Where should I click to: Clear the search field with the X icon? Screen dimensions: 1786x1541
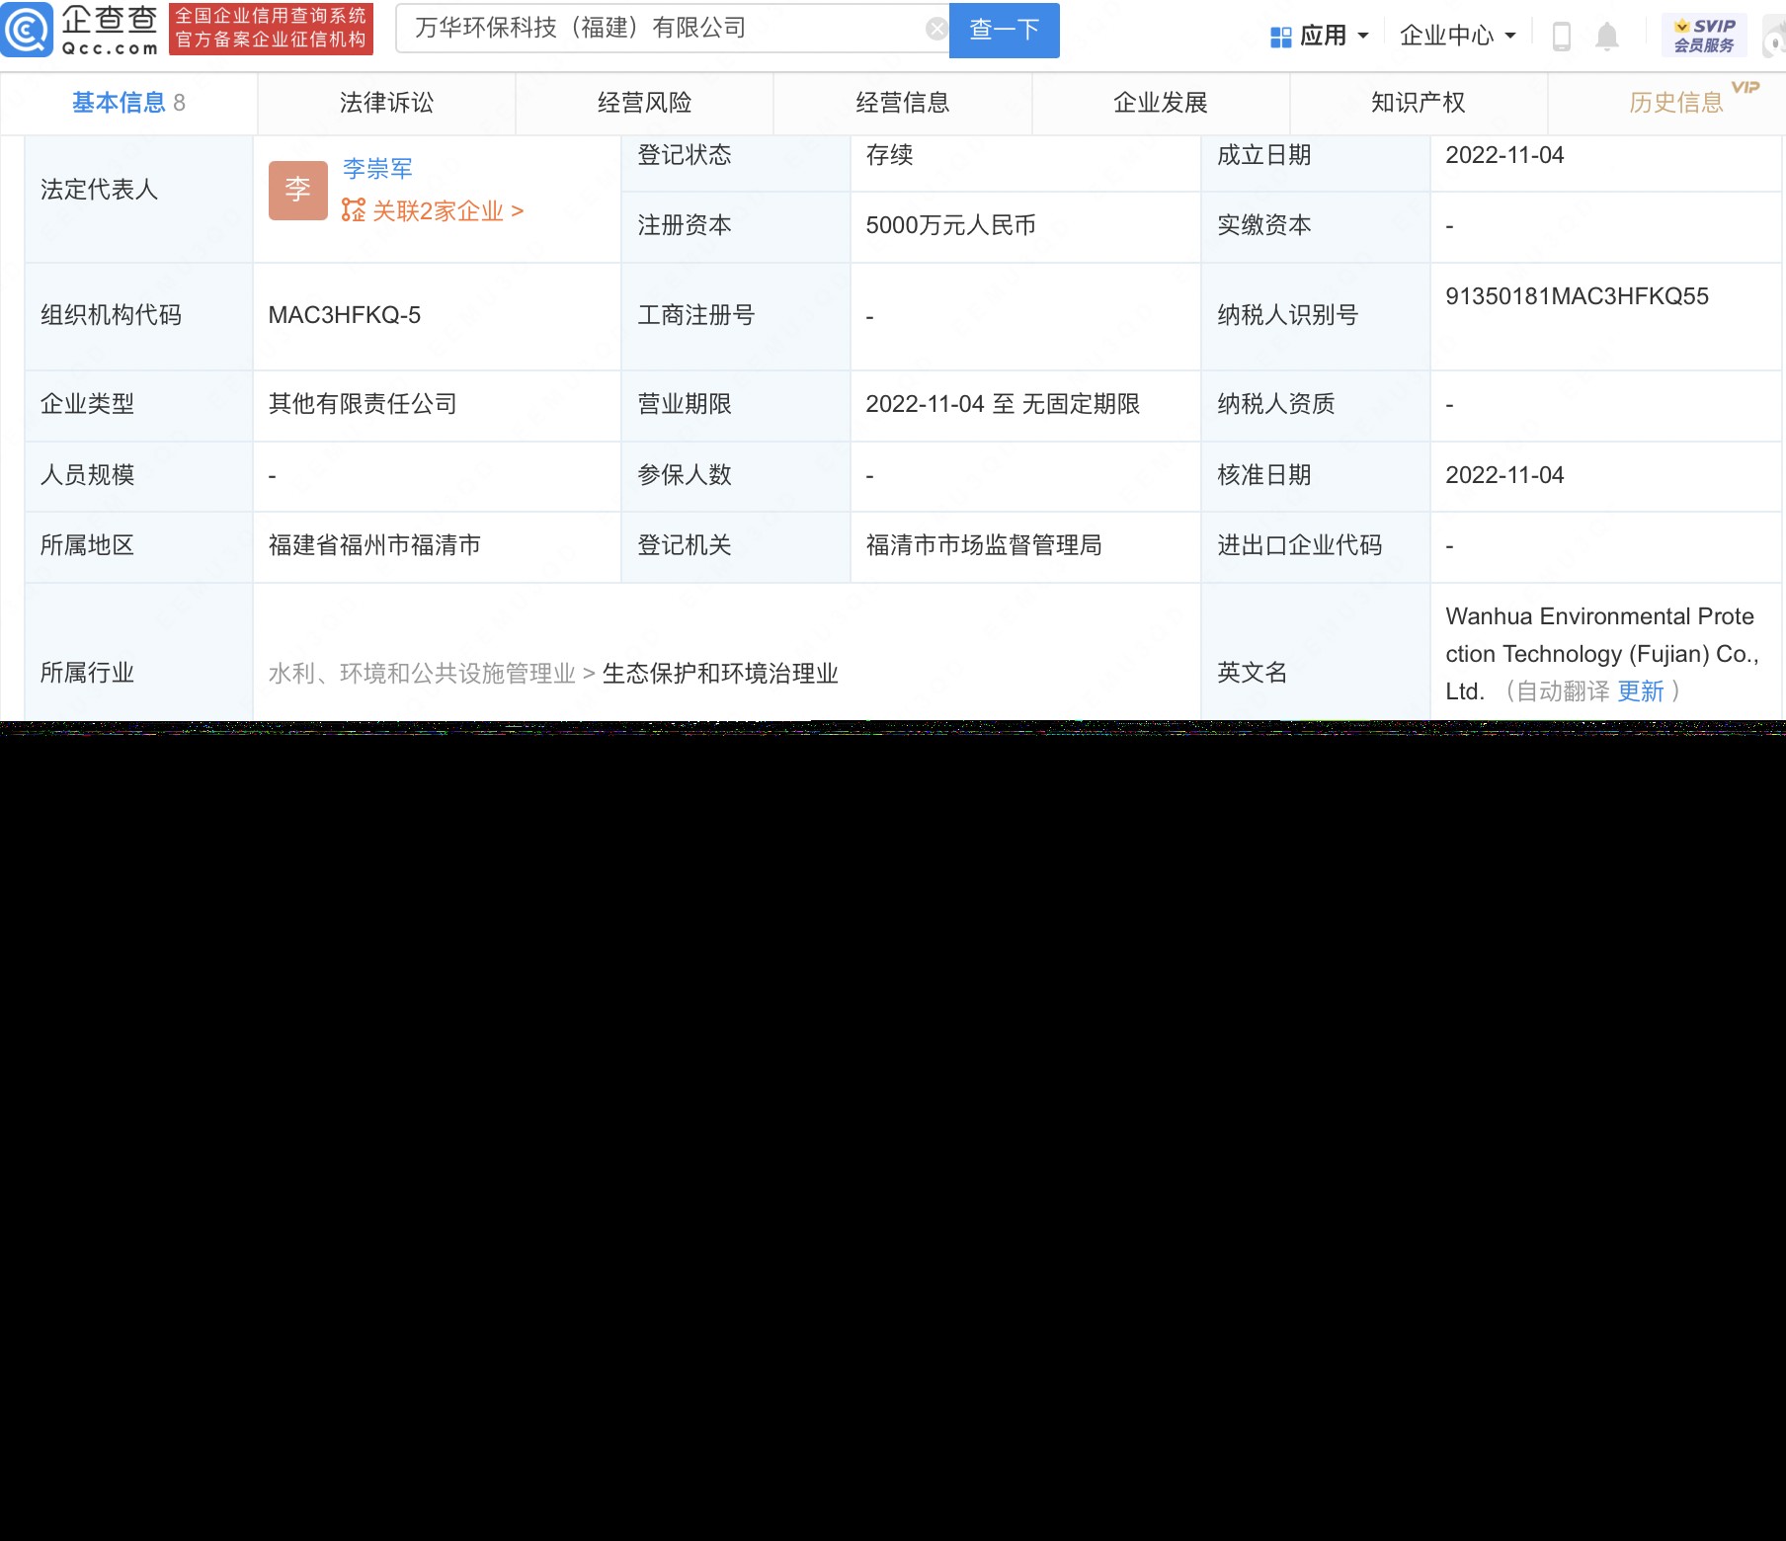[936, 29]
